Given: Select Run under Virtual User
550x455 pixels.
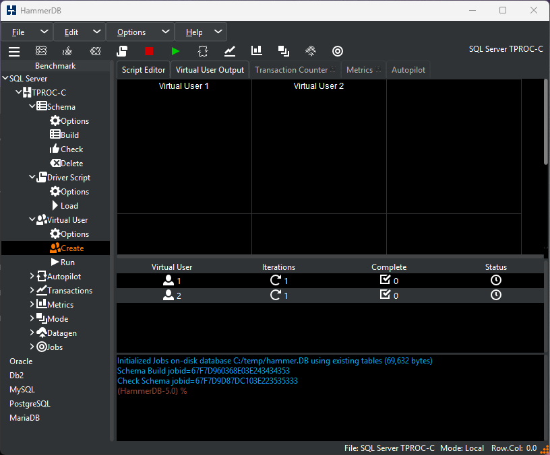Looking at the screenshot, I should coord(63,262).
